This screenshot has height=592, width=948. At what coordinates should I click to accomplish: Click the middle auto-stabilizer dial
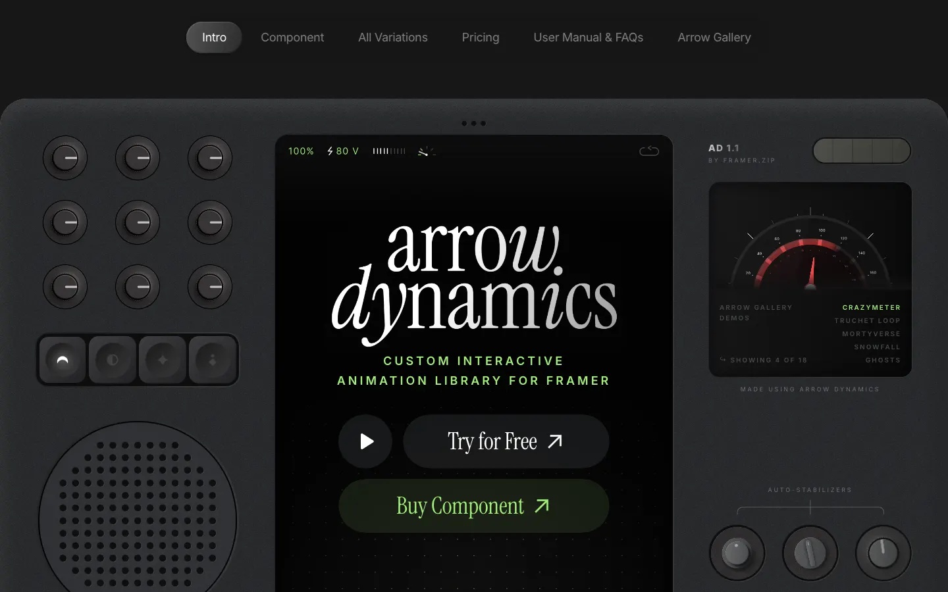point(810,553)
